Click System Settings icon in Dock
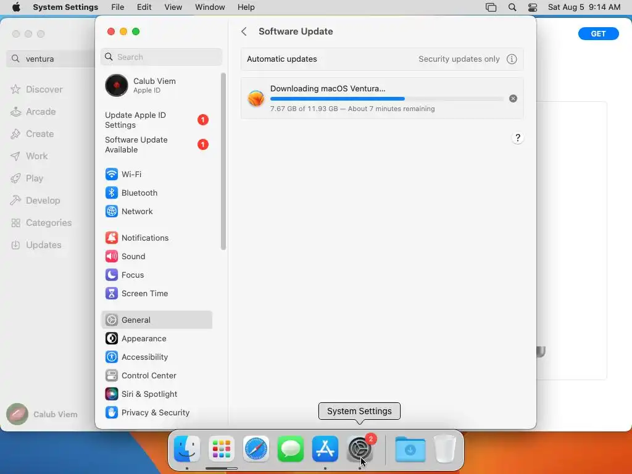This screenshot has height=474, width=632. 360,449
